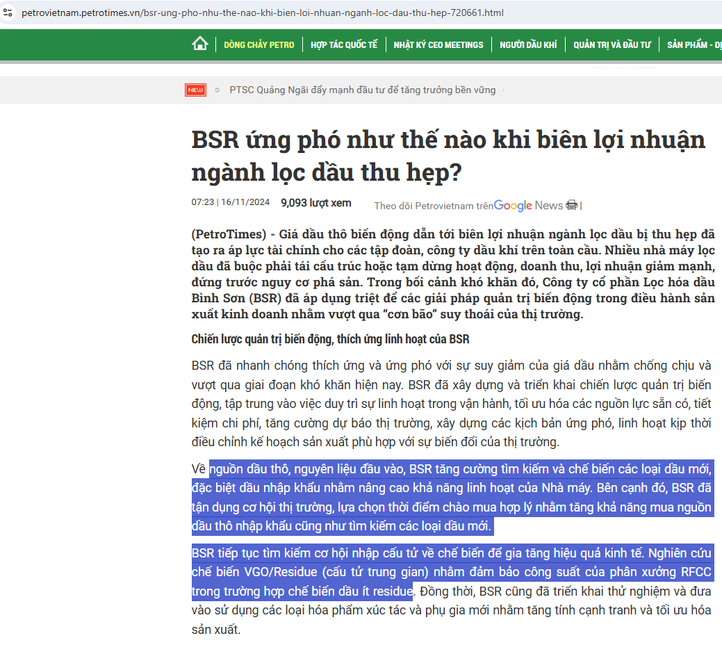Open Google News follow logo

(528, 206)
